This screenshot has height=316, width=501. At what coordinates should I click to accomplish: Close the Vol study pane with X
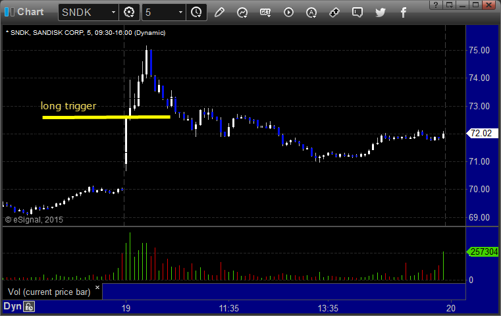click(97, 287)
